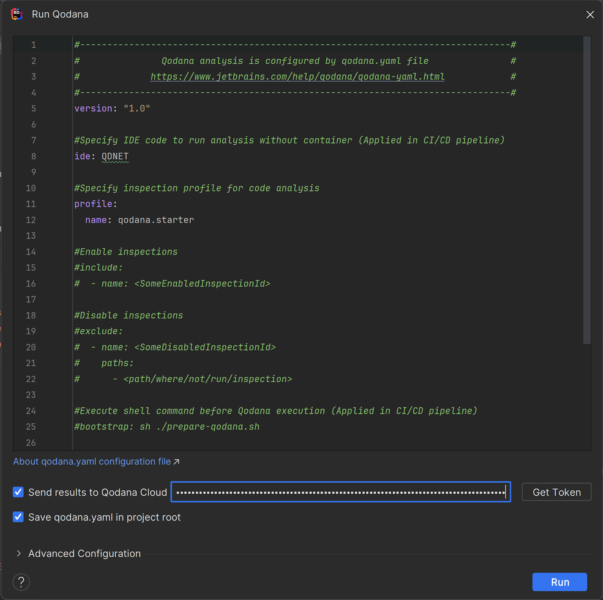Click the Rider app icon in title bar

coord(17,14)
